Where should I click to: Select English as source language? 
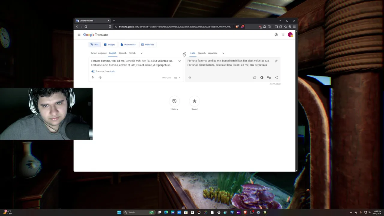pos(112,53)
